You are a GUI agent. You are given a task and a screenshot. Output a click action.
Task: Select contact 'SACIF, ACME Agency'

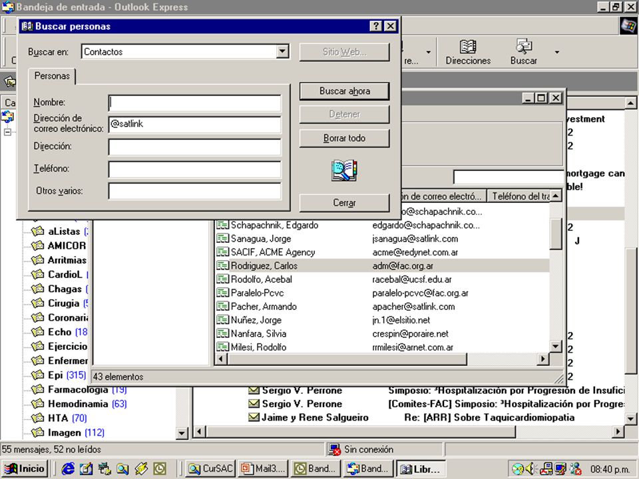tap(273, 252)
